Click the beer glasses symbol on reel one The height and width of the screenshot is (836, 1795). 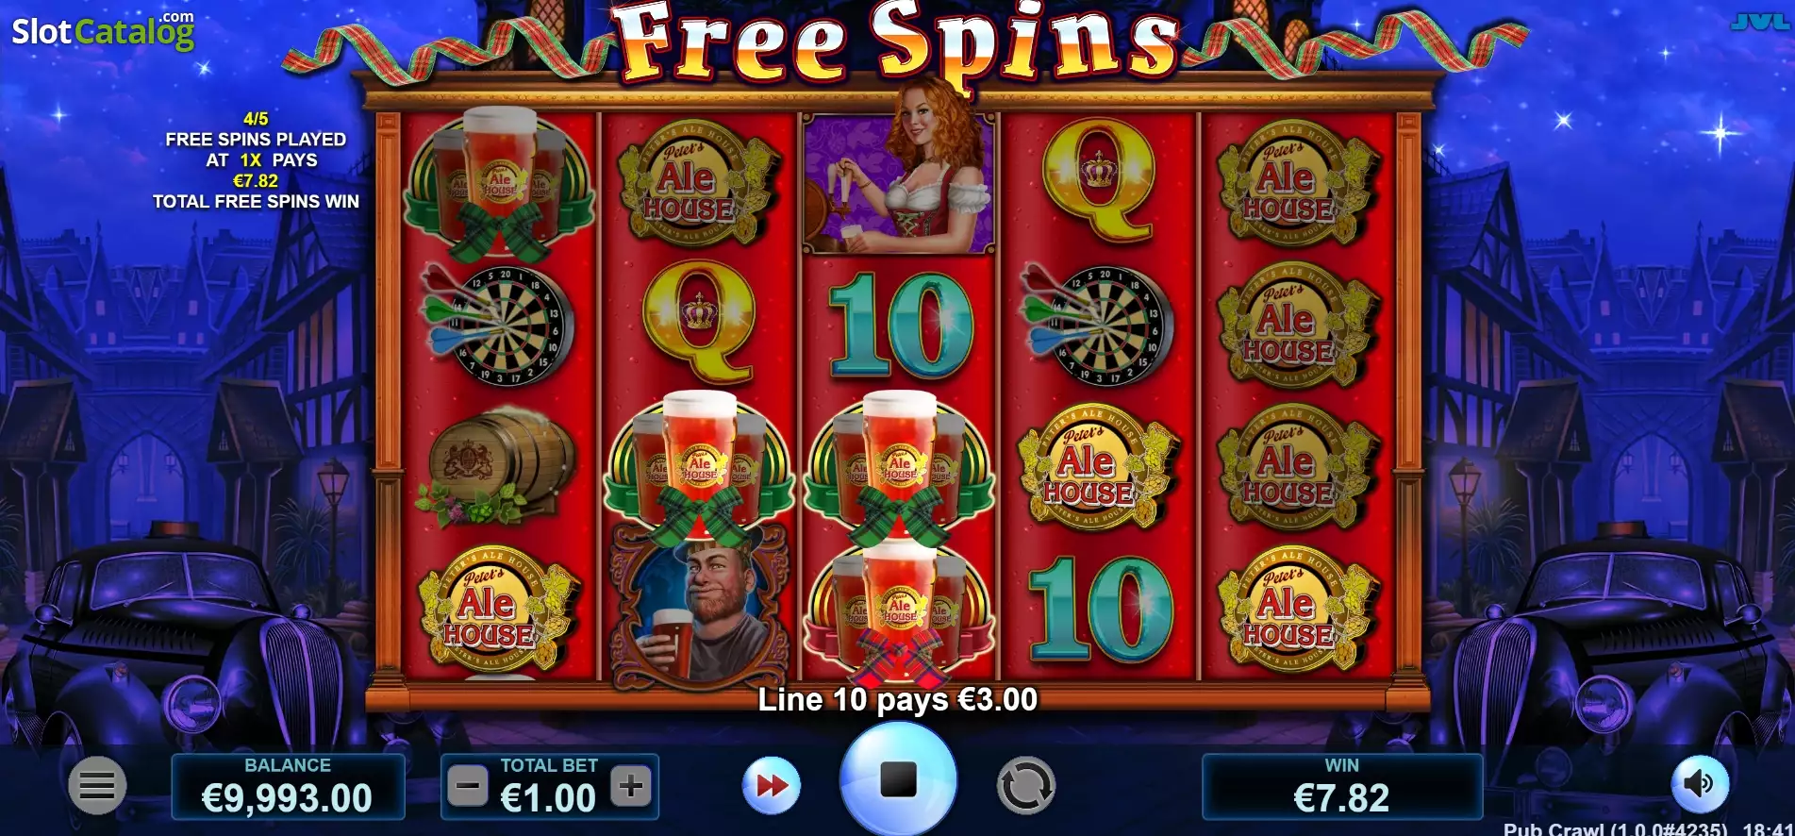coord(499,182)
